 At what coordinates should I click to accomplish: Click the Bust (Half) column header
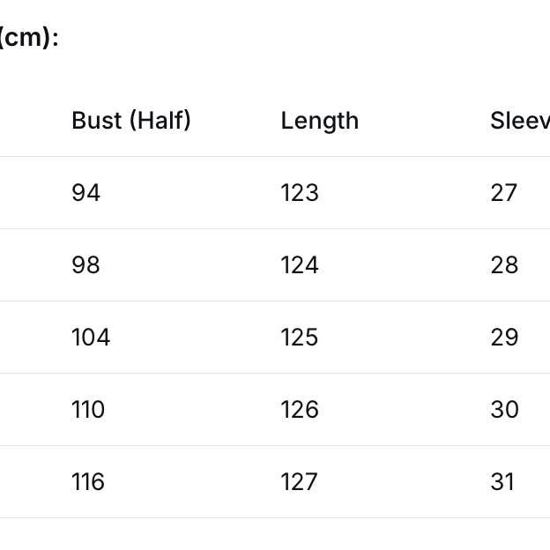tap(130, 121)
